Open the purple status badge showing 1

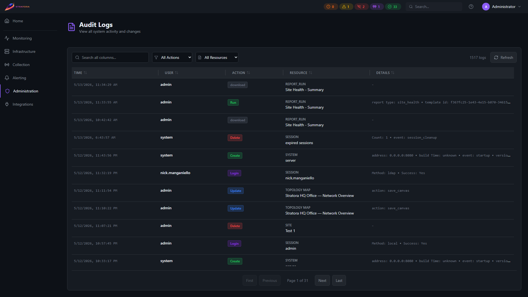pos(376,7)
